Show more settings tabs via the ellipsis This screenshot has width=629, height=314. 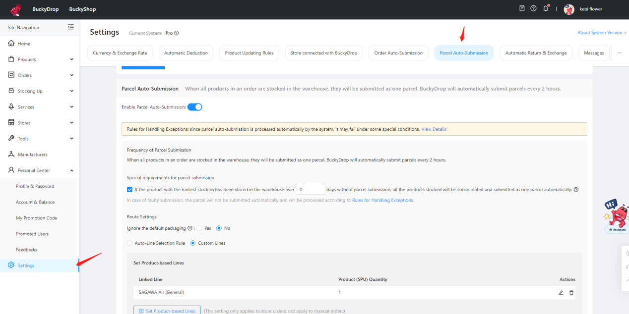click(619, 53)
